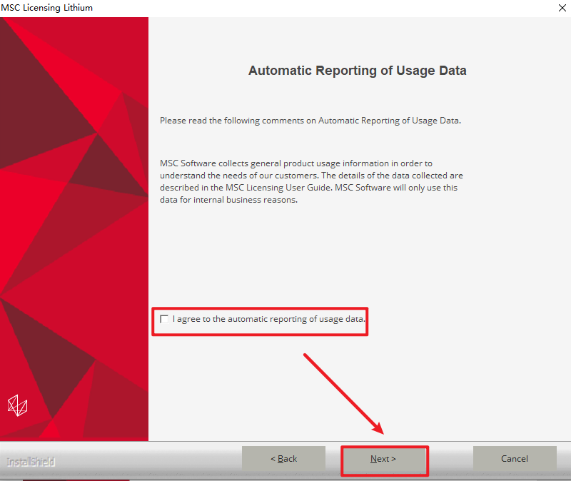Cancel the MSC Licensing installation
This screenshot has width=571, height=481.
click(x=515, y=459)
